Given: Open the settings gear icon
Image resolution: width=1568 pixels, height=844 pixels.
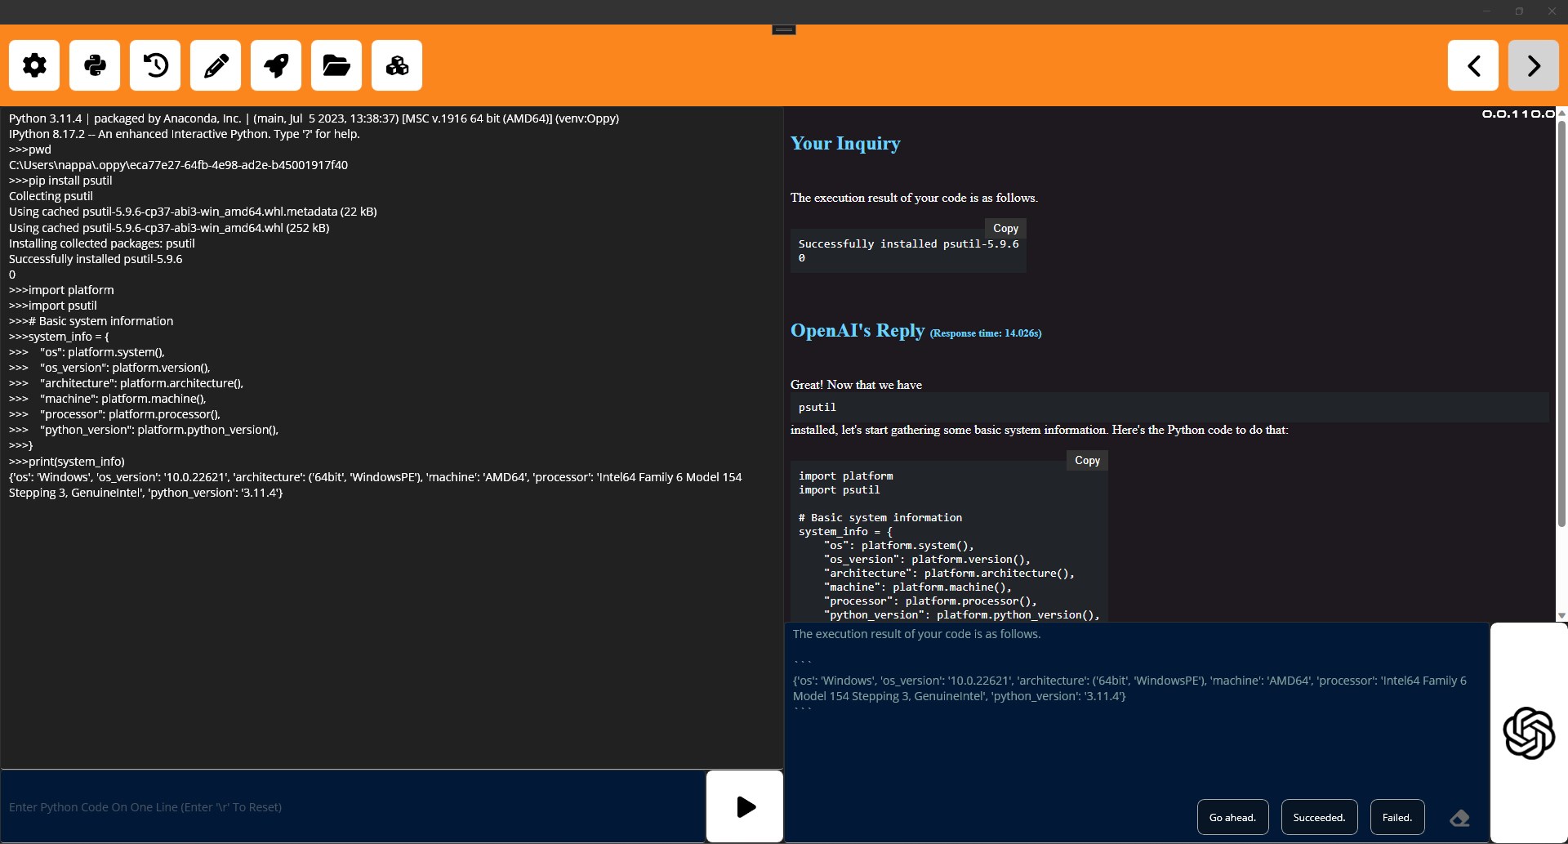Looking at the screenshot, I should click(x=34, y=65).
